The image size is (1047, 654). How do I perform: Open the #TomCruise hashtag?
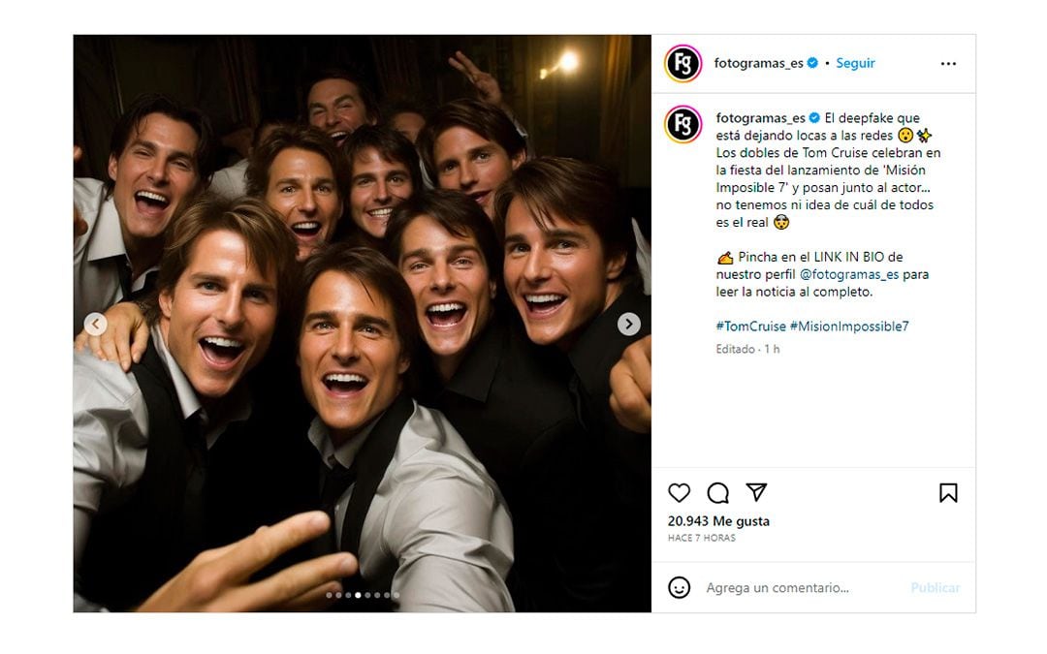[x=750, y=327]
